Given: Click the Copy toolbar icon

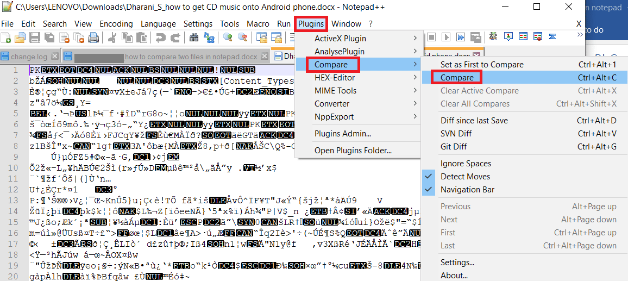Looking at the screenshot, I should [x=127, y=38].
